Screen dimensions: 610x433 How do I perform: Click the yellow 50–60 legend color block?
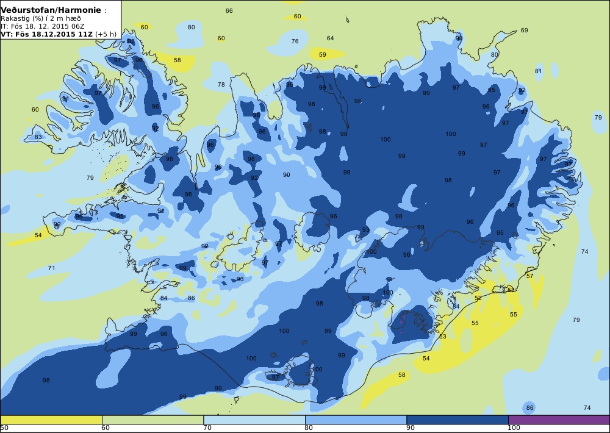point(51,420)
